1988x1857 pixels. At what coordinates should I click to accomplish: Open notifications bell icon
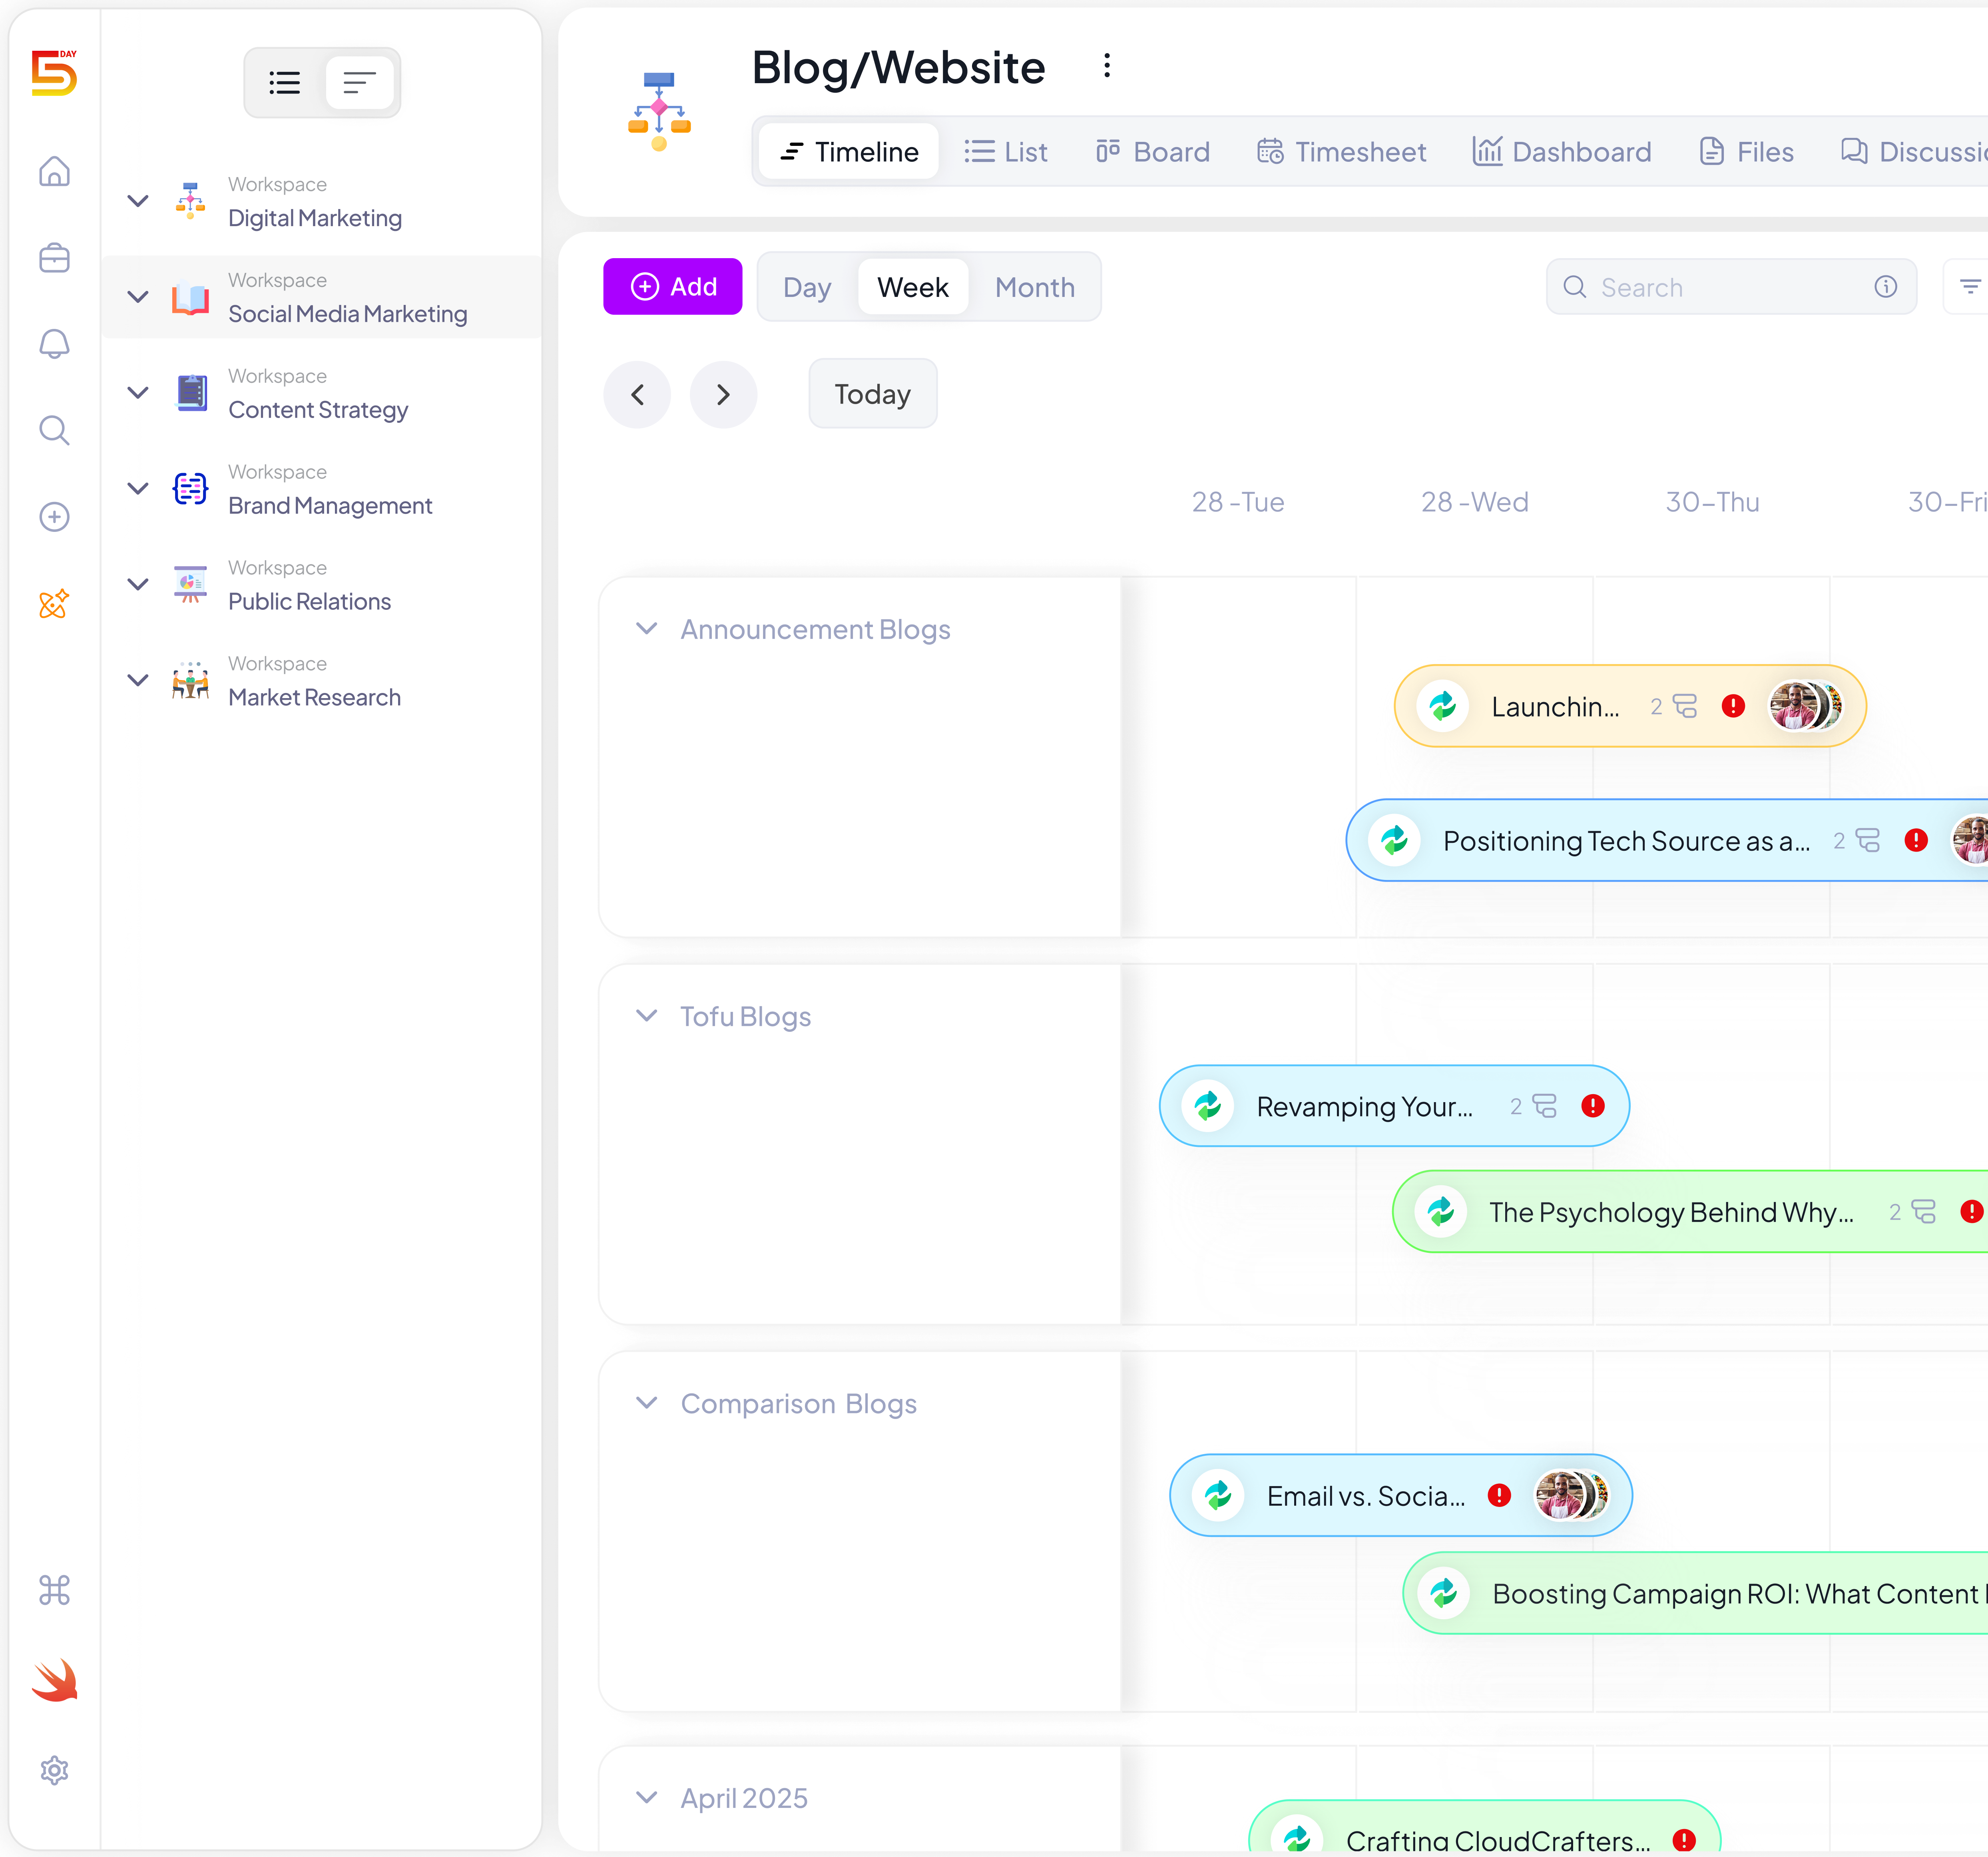click(x=54, y=344)
